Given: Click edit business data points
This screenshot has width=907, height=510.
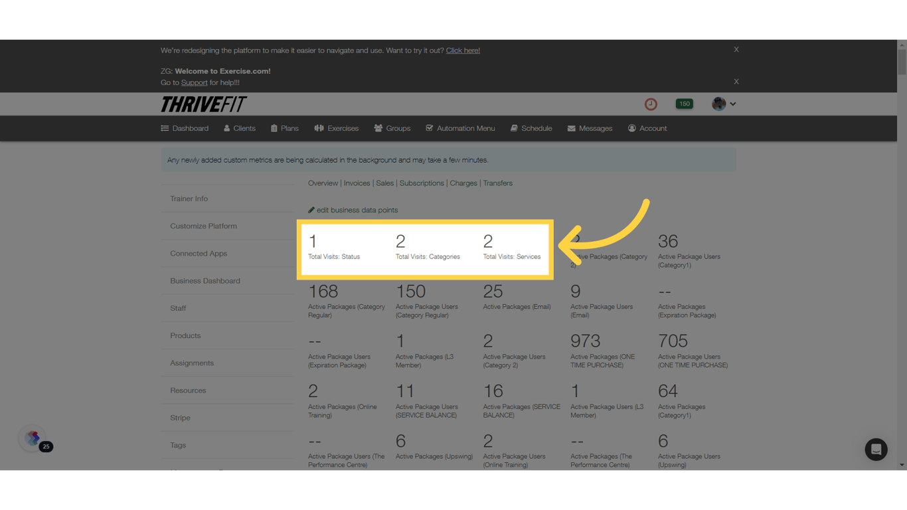Looking at the screenshot, I should (x=353, y=210).
